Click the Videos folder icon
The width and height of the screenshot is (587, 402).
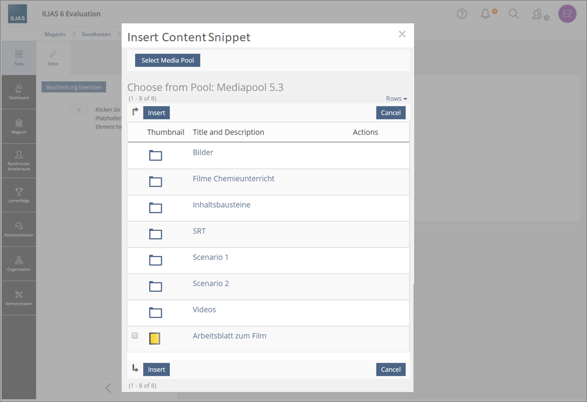155,312
